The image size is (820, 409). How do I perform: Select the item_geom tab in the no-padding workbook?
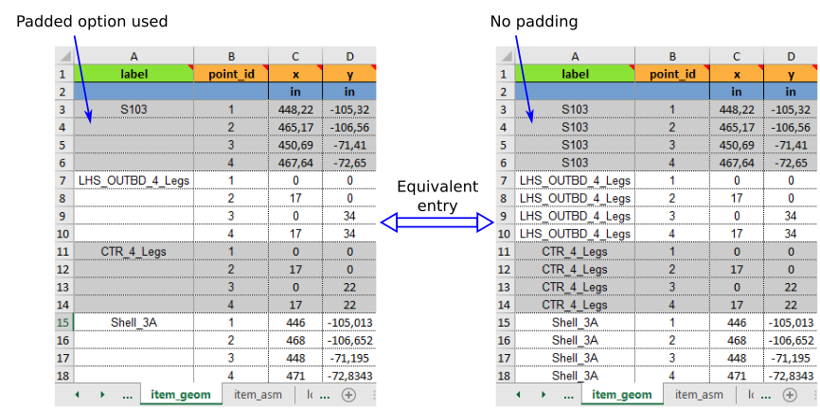tap(621, 395)
